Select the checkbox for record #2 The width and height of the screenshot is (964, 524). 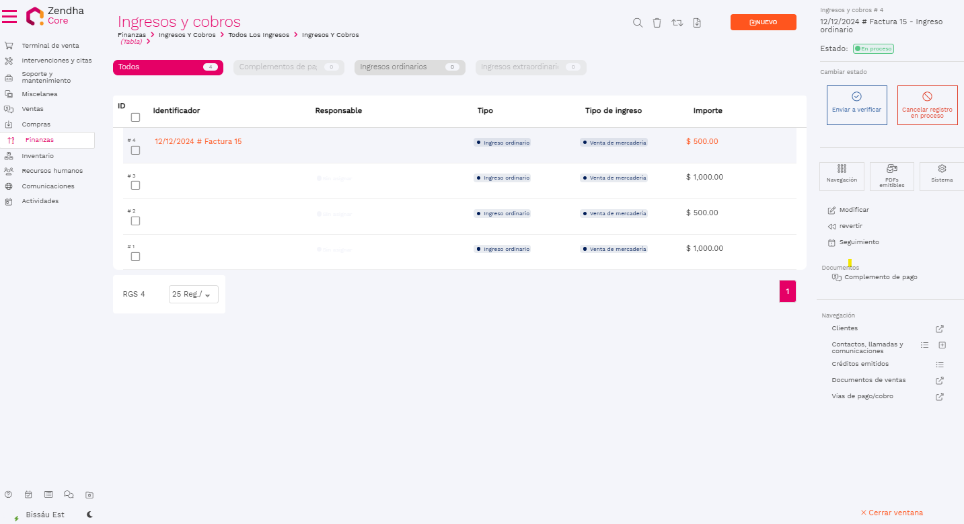tap(135, 221)
